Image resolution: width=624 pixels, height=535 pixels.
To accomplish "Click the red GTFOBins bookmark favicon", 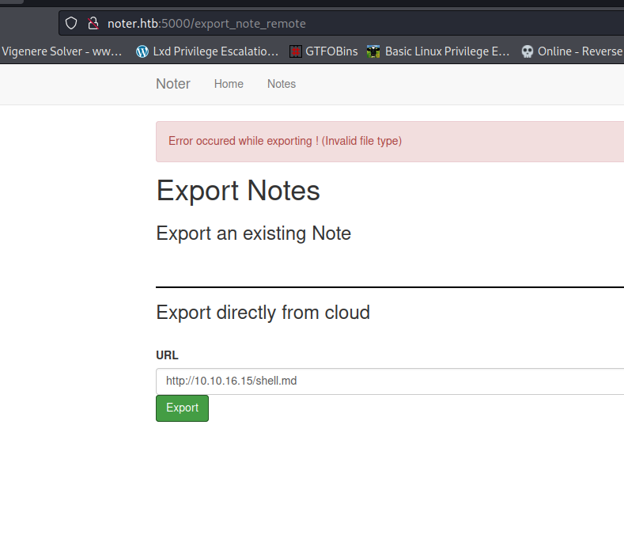I will point(296,51).
